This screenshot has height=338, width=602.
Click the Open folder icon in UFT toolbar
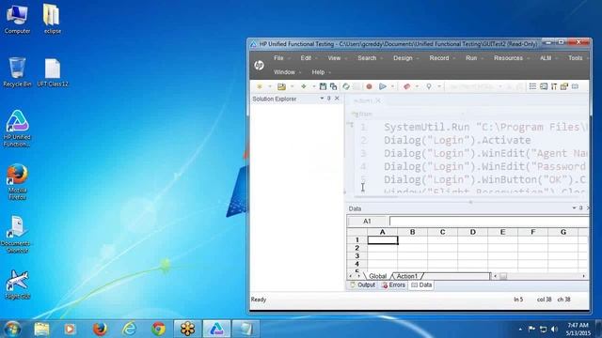coord(282,86)
